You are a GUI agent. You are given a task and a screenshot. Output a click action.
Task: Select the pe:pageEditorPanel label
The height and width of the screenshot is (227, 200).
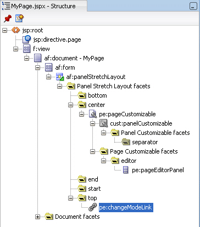point(158,170)
